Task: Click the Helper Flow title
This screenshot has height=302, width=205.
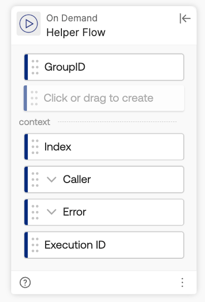Action: pos(76,33)
